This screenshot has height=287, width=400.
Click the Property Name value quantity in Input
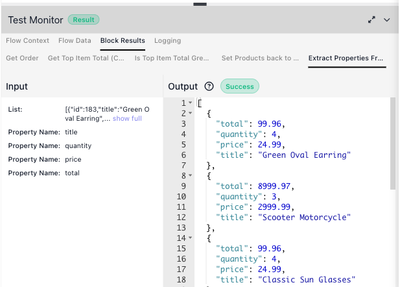pyautogui.click(x=78, y=145)
